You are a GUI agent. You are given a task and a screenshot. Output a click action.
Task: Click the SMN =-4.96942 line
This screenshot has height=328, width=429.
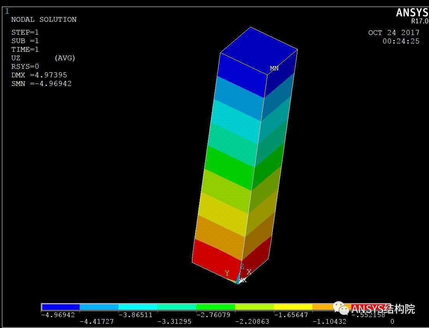[x=41, y=84]
